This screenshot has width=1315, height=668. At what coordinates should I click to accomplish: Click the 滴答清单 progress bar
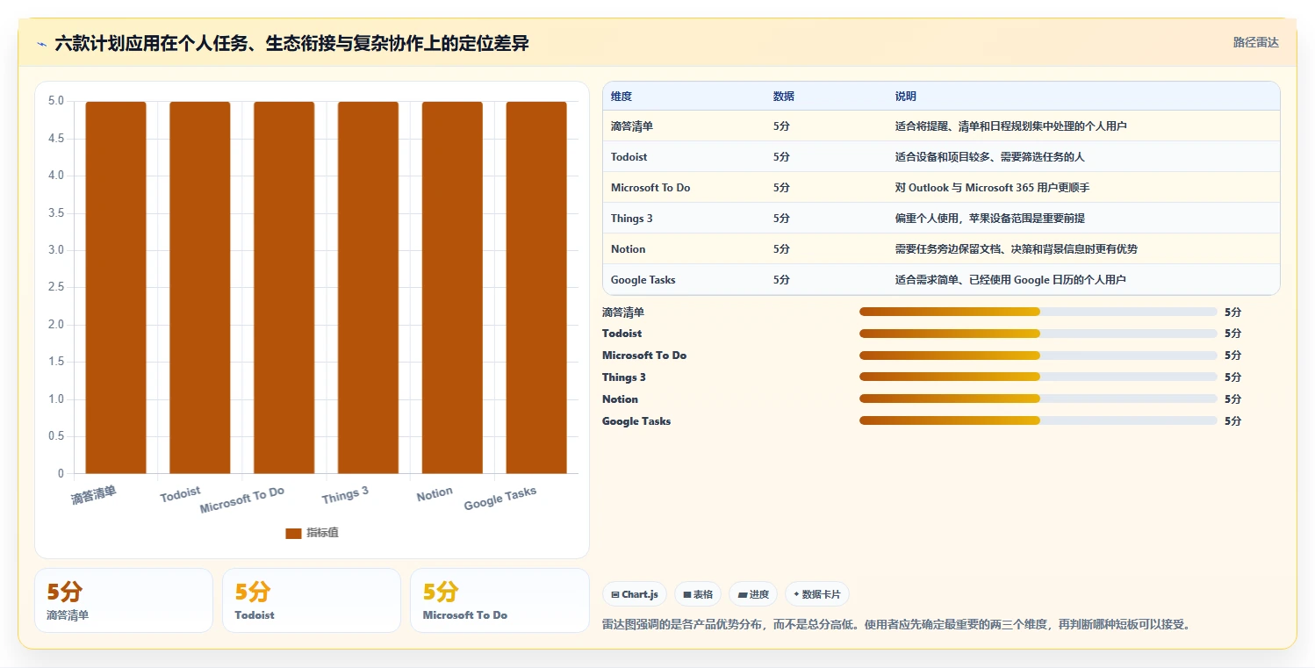[1038, 312]
